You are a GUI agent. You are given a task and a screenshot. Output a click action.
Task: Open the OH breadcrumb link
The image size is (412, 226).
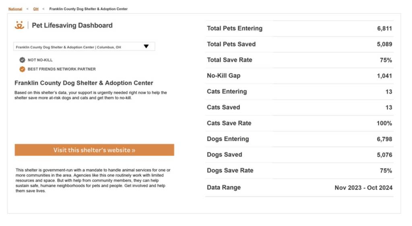point(36,9)
